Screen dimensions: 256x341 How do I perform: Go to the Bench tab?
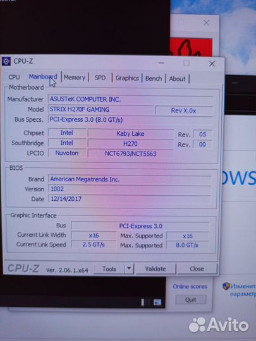pos(154,78)
